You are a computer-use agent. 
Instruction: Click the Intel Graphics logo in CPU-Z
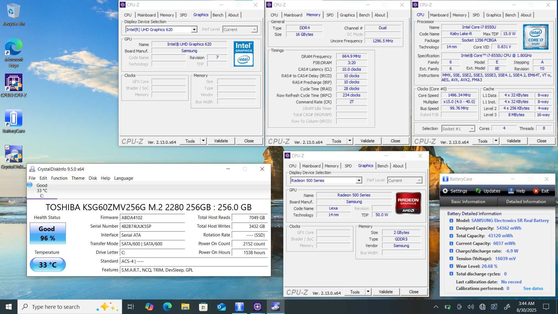coord(244,54)
